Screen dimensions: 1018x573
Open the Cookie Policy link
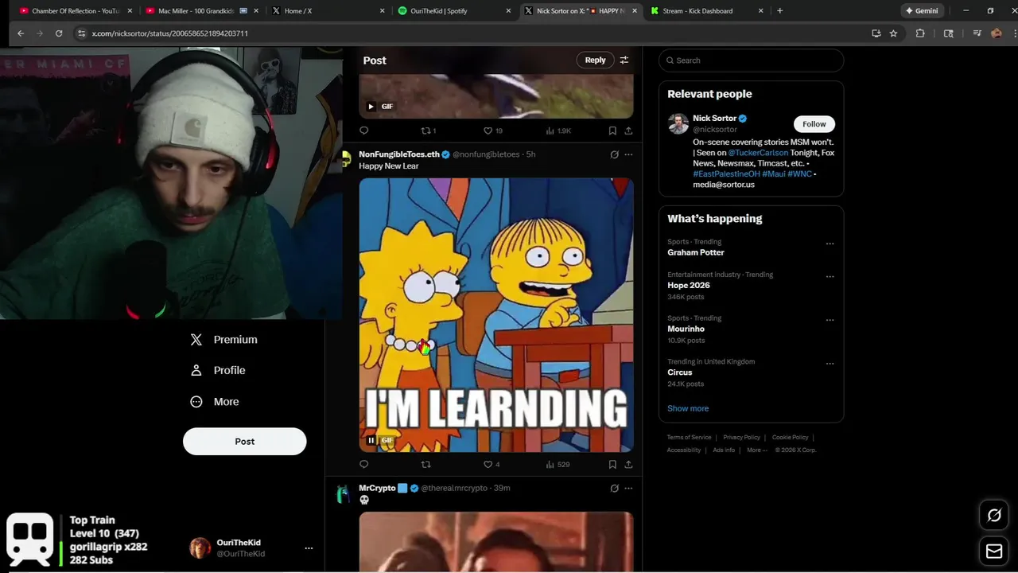(790, 437)
